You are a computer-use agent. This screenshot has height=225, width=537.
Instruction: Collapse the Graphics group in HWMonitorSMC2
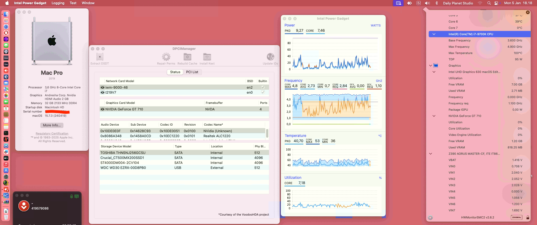click(430, 66)
